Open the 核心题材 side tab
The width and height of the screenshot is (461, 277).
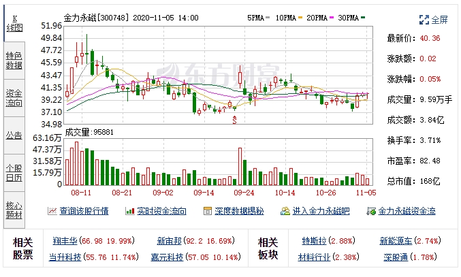coord(14,210)
